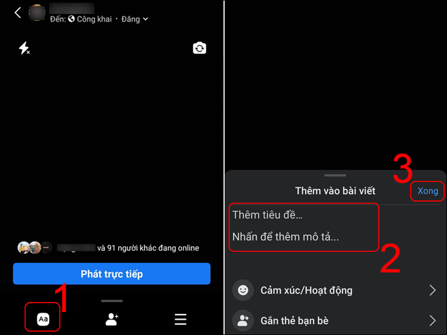Tap the online friends avatars group
The height and width of the screenshot is (335, 447).
[35, 248]
